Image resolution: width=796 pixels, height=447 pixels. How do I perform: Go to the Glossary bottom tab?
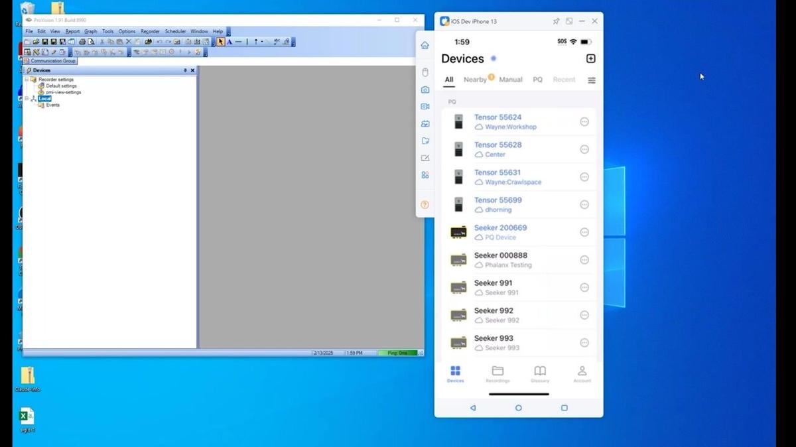(540, 374)
